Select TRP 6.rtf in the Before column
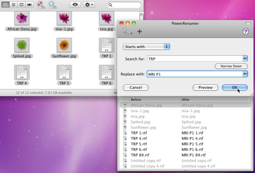Image resolution: width=255 pixels, height=173 pixels. (x=139, y=149)
